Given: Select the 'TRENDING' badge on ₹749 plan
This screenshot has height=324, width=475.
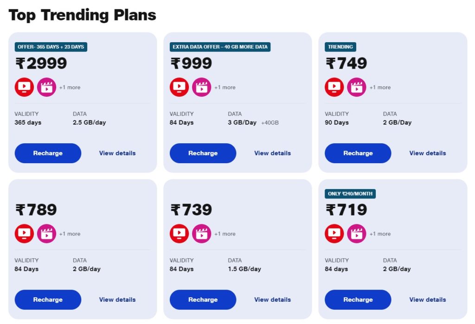Looking at the screenshot, I should click(x=340, y=47).
